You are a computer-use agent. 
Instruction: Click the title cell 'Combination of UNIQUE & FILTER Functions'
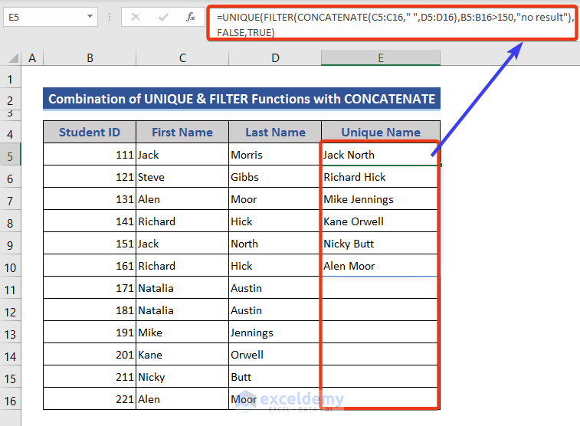click(241, 99)
